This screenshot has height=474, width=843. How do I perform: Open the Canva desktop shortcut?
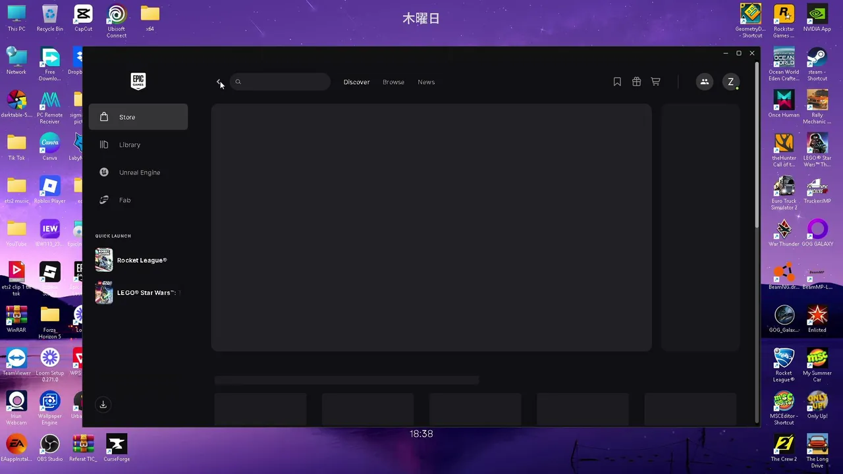[50, 147]
